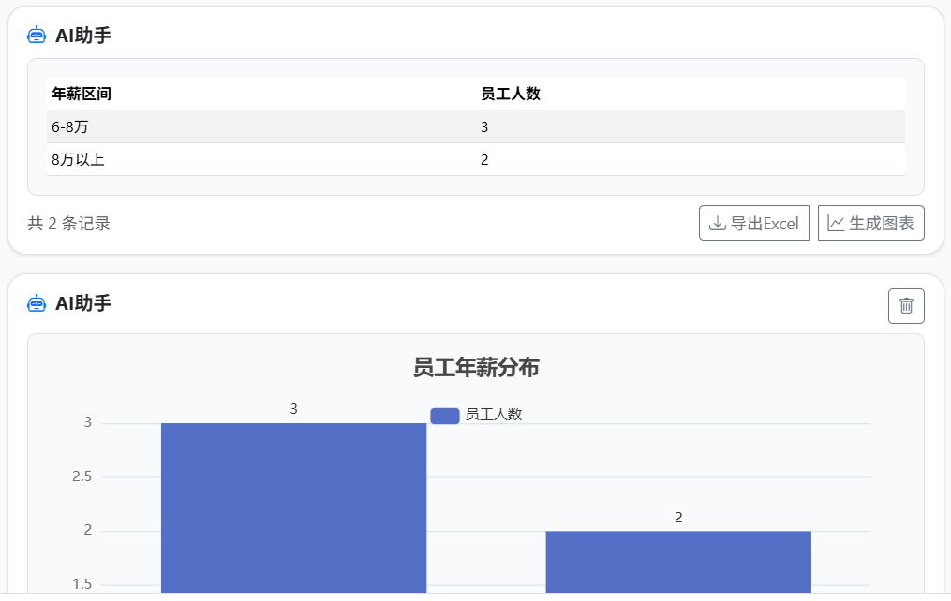Click the 生成图表 button

click(870, 223)
